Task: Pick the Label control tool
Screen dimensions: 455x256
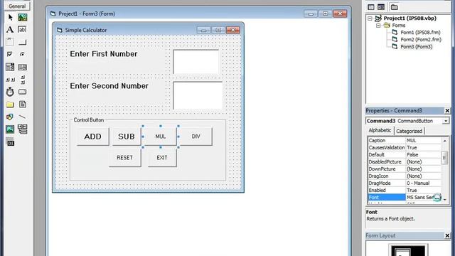Action: tap(10, 30)
